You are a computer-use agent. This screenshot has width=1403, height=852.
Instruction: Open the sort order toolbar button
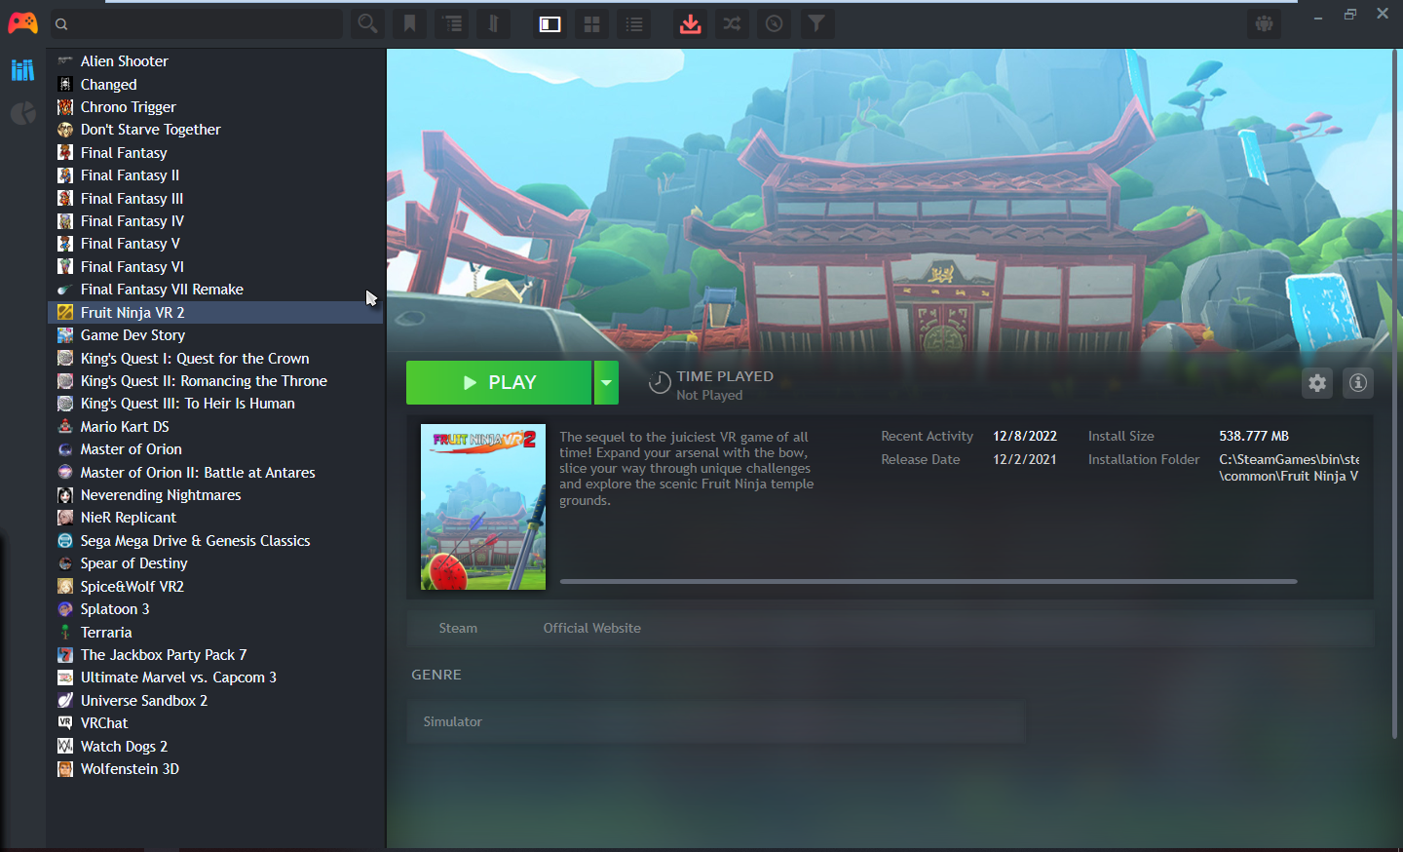point(493,23)
